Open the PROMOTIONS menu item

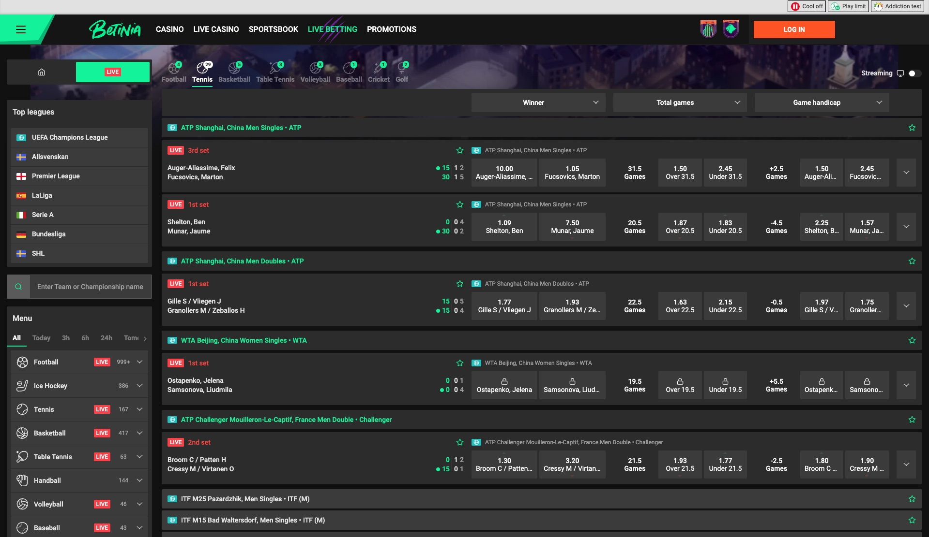click(391, 29)
